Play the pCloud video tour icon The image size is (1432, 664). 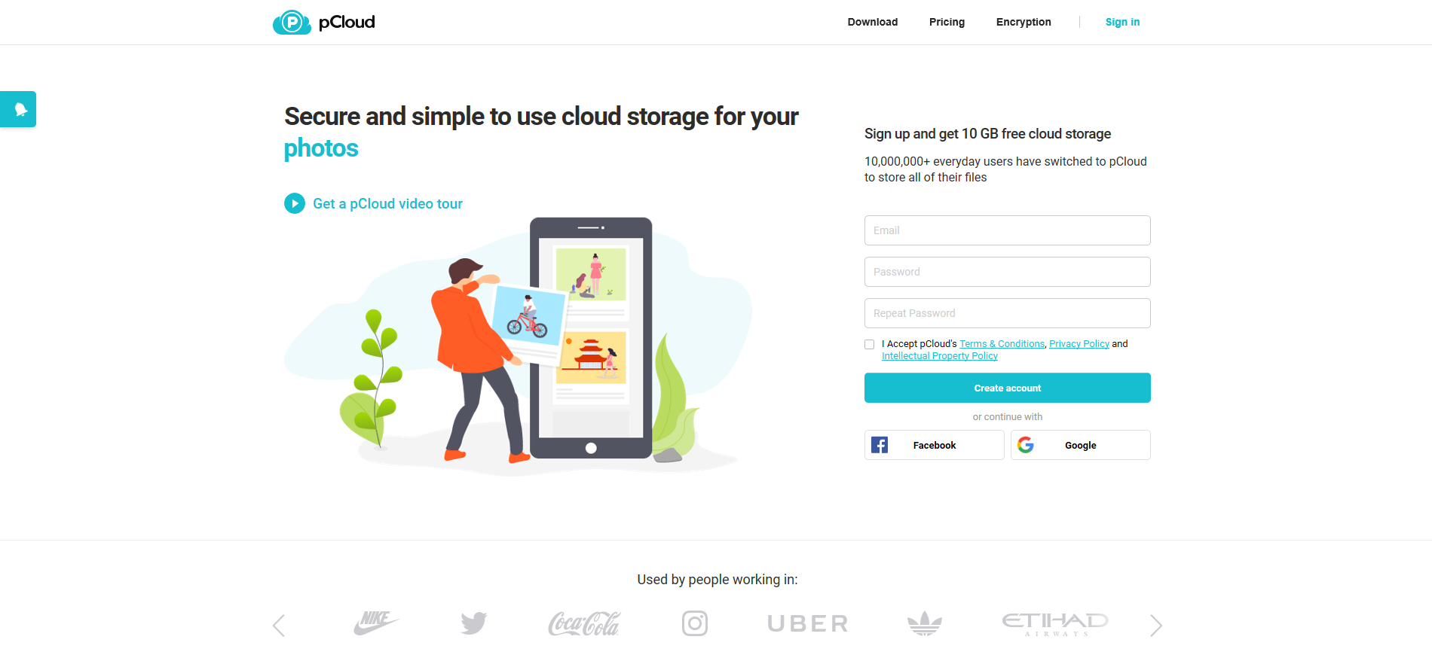[295, 203]
